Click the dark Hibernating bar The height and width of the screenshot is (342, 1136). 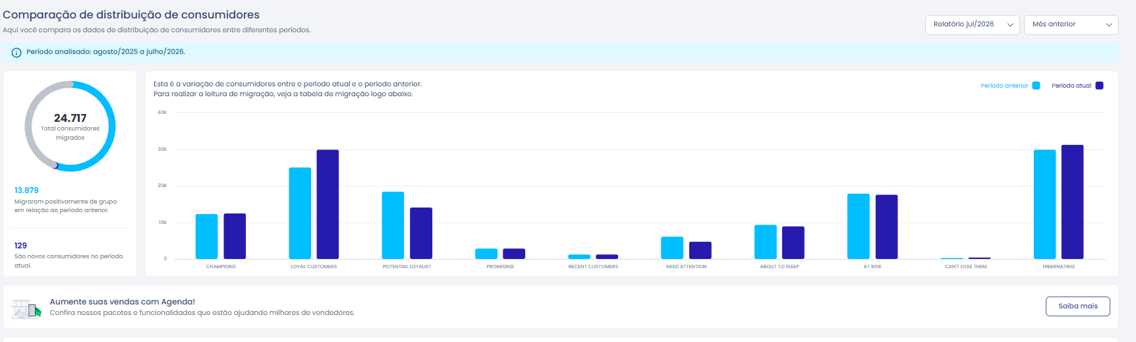[x=1072, y=202]
